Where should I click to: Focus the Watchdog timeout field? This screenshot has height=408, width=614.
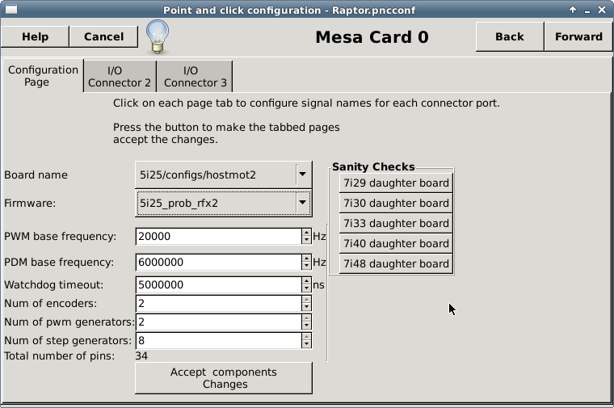tap(218, 285)
